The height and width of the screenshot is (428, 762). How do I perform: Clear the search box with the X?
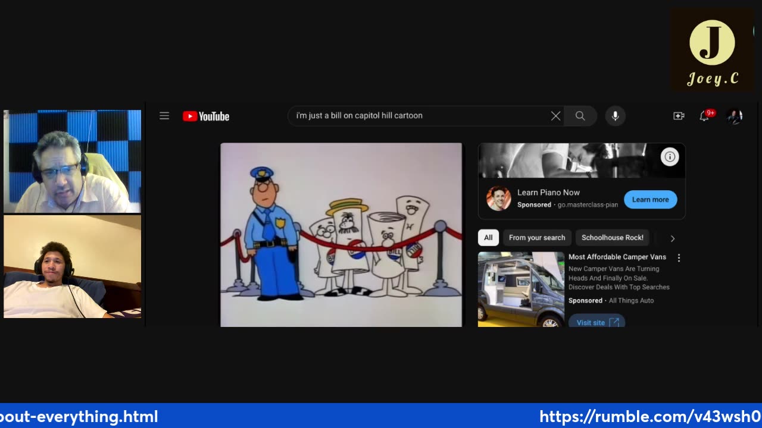(x=555, y=116)
